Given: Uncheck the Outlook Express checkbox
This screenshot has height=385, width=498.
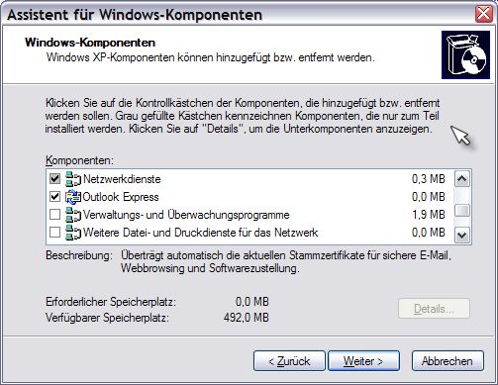Looking at the screenshot, I should click(54, 197).
